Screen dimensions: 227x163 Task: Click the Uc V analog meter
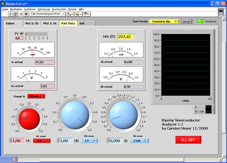[x=33, y=74]
